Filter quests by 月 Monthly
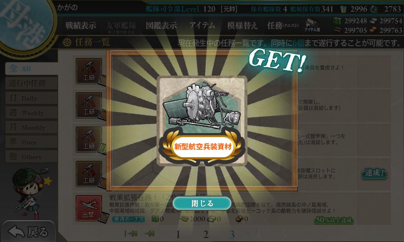Screen dimensions: 404x242 (x=31, y=127)
